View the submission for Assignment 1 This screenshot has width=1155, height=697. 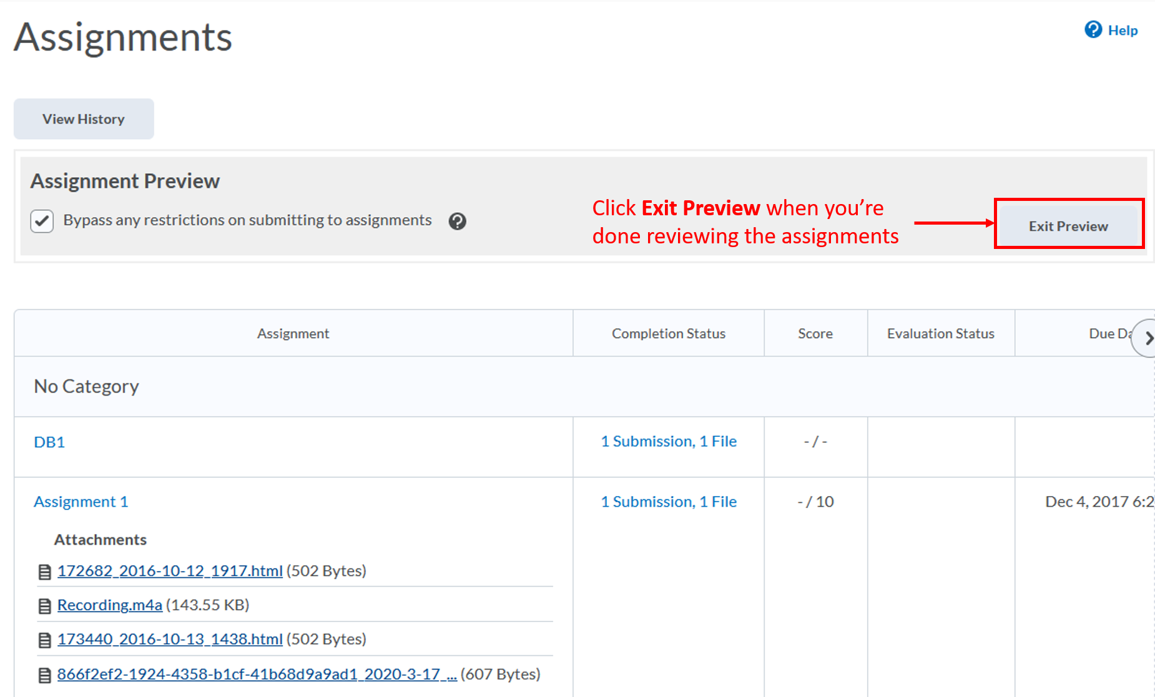tap(669, 501)
